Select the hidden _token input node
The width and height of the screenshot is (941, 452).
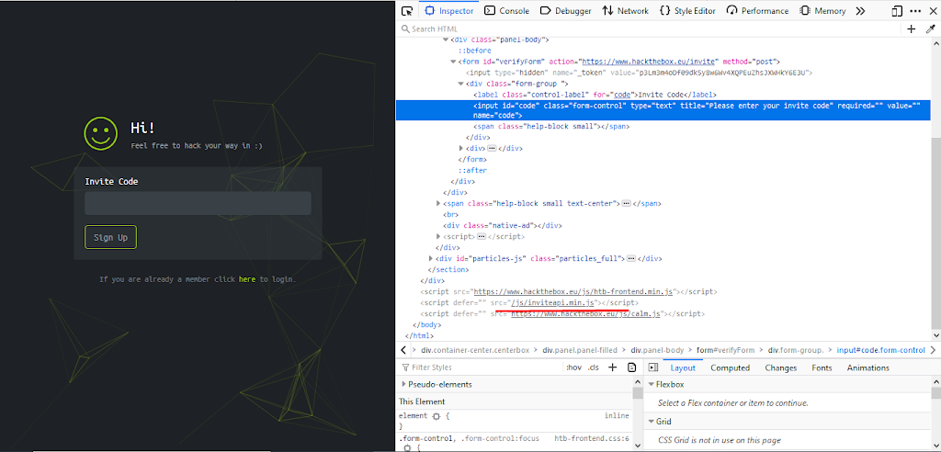click(x=640, y=73)
